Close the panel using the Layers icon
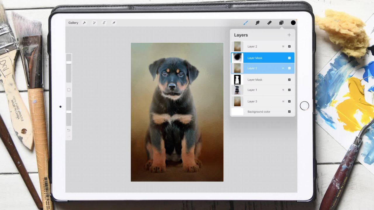374x210 pixels. (x=281, y=23)
